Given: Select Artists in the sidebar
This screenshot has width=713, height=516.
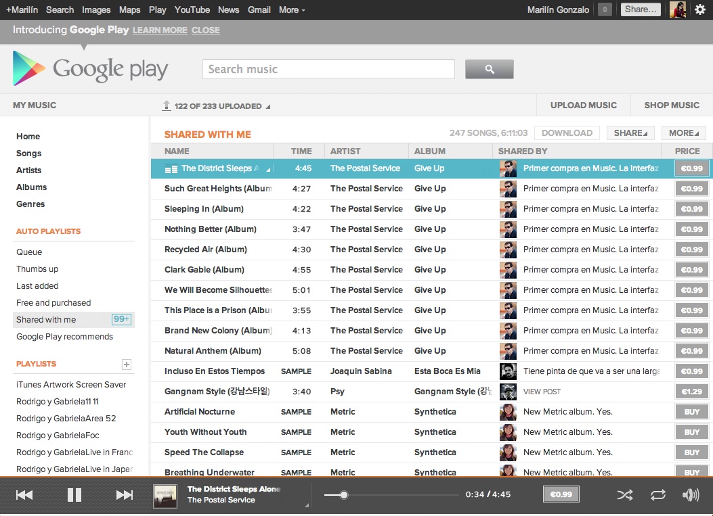Looking at the screenshot, I should (x=28, y=170).
